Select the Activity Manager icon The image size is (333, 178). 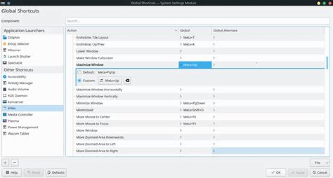pyautogui.click(x=5, y=83)
